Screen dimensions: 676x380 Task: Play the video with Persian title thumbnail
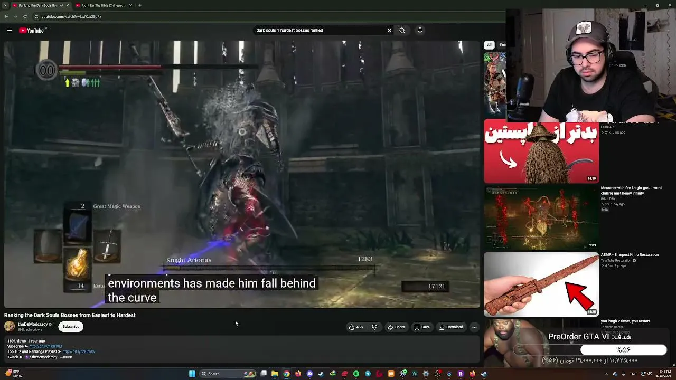point(541,151)
